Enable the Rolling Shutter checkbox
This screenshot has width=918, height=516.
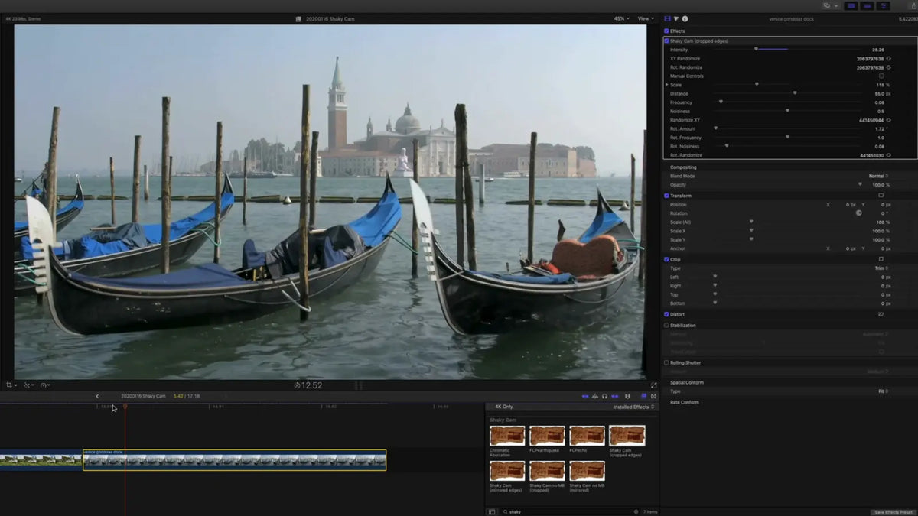coord(666,362)
